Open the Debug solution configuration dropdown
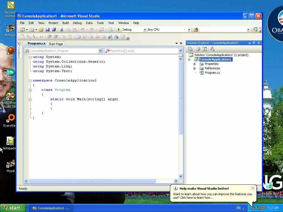 point(145,30)
